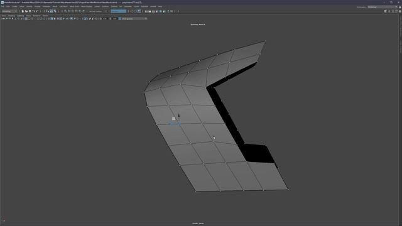Open the viewport Show panel menu
The width and height of the screenshot is (402, 226).
[x=28, y=16]
